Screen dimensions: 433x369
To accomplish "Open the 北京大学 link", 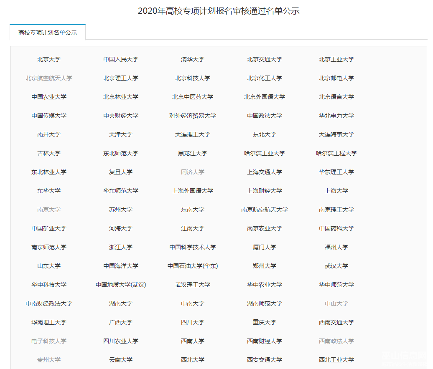I will pyautogui.click(x=49, y=59).
